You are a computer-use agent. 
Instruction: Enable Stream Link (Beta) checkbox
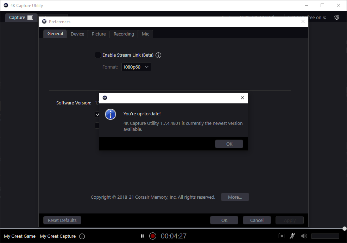[x=97, y=55]
